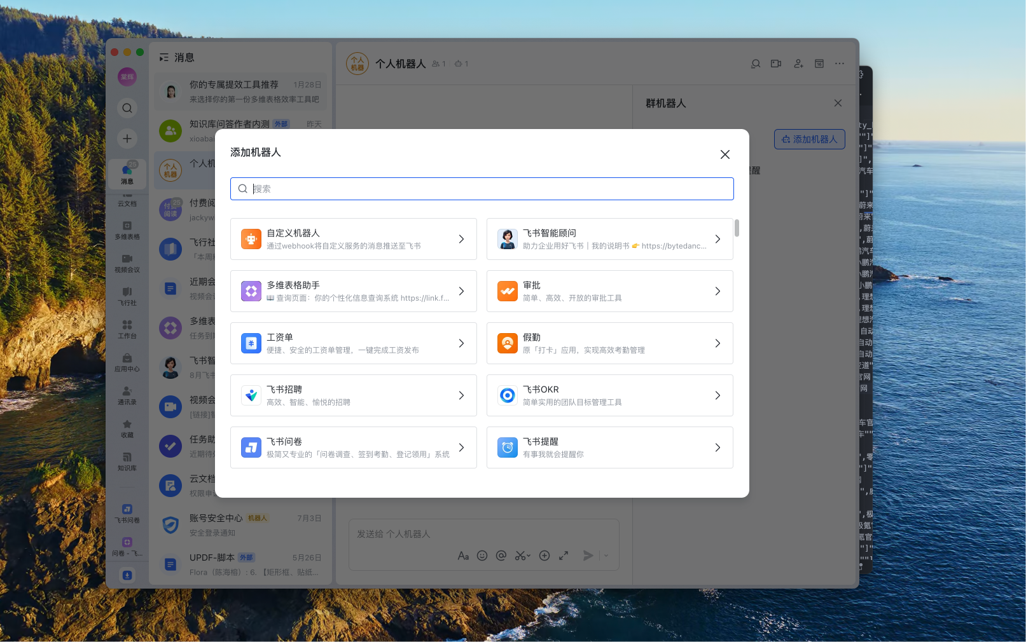
Task: Add member using the header person icon
Action: [798, 64]
